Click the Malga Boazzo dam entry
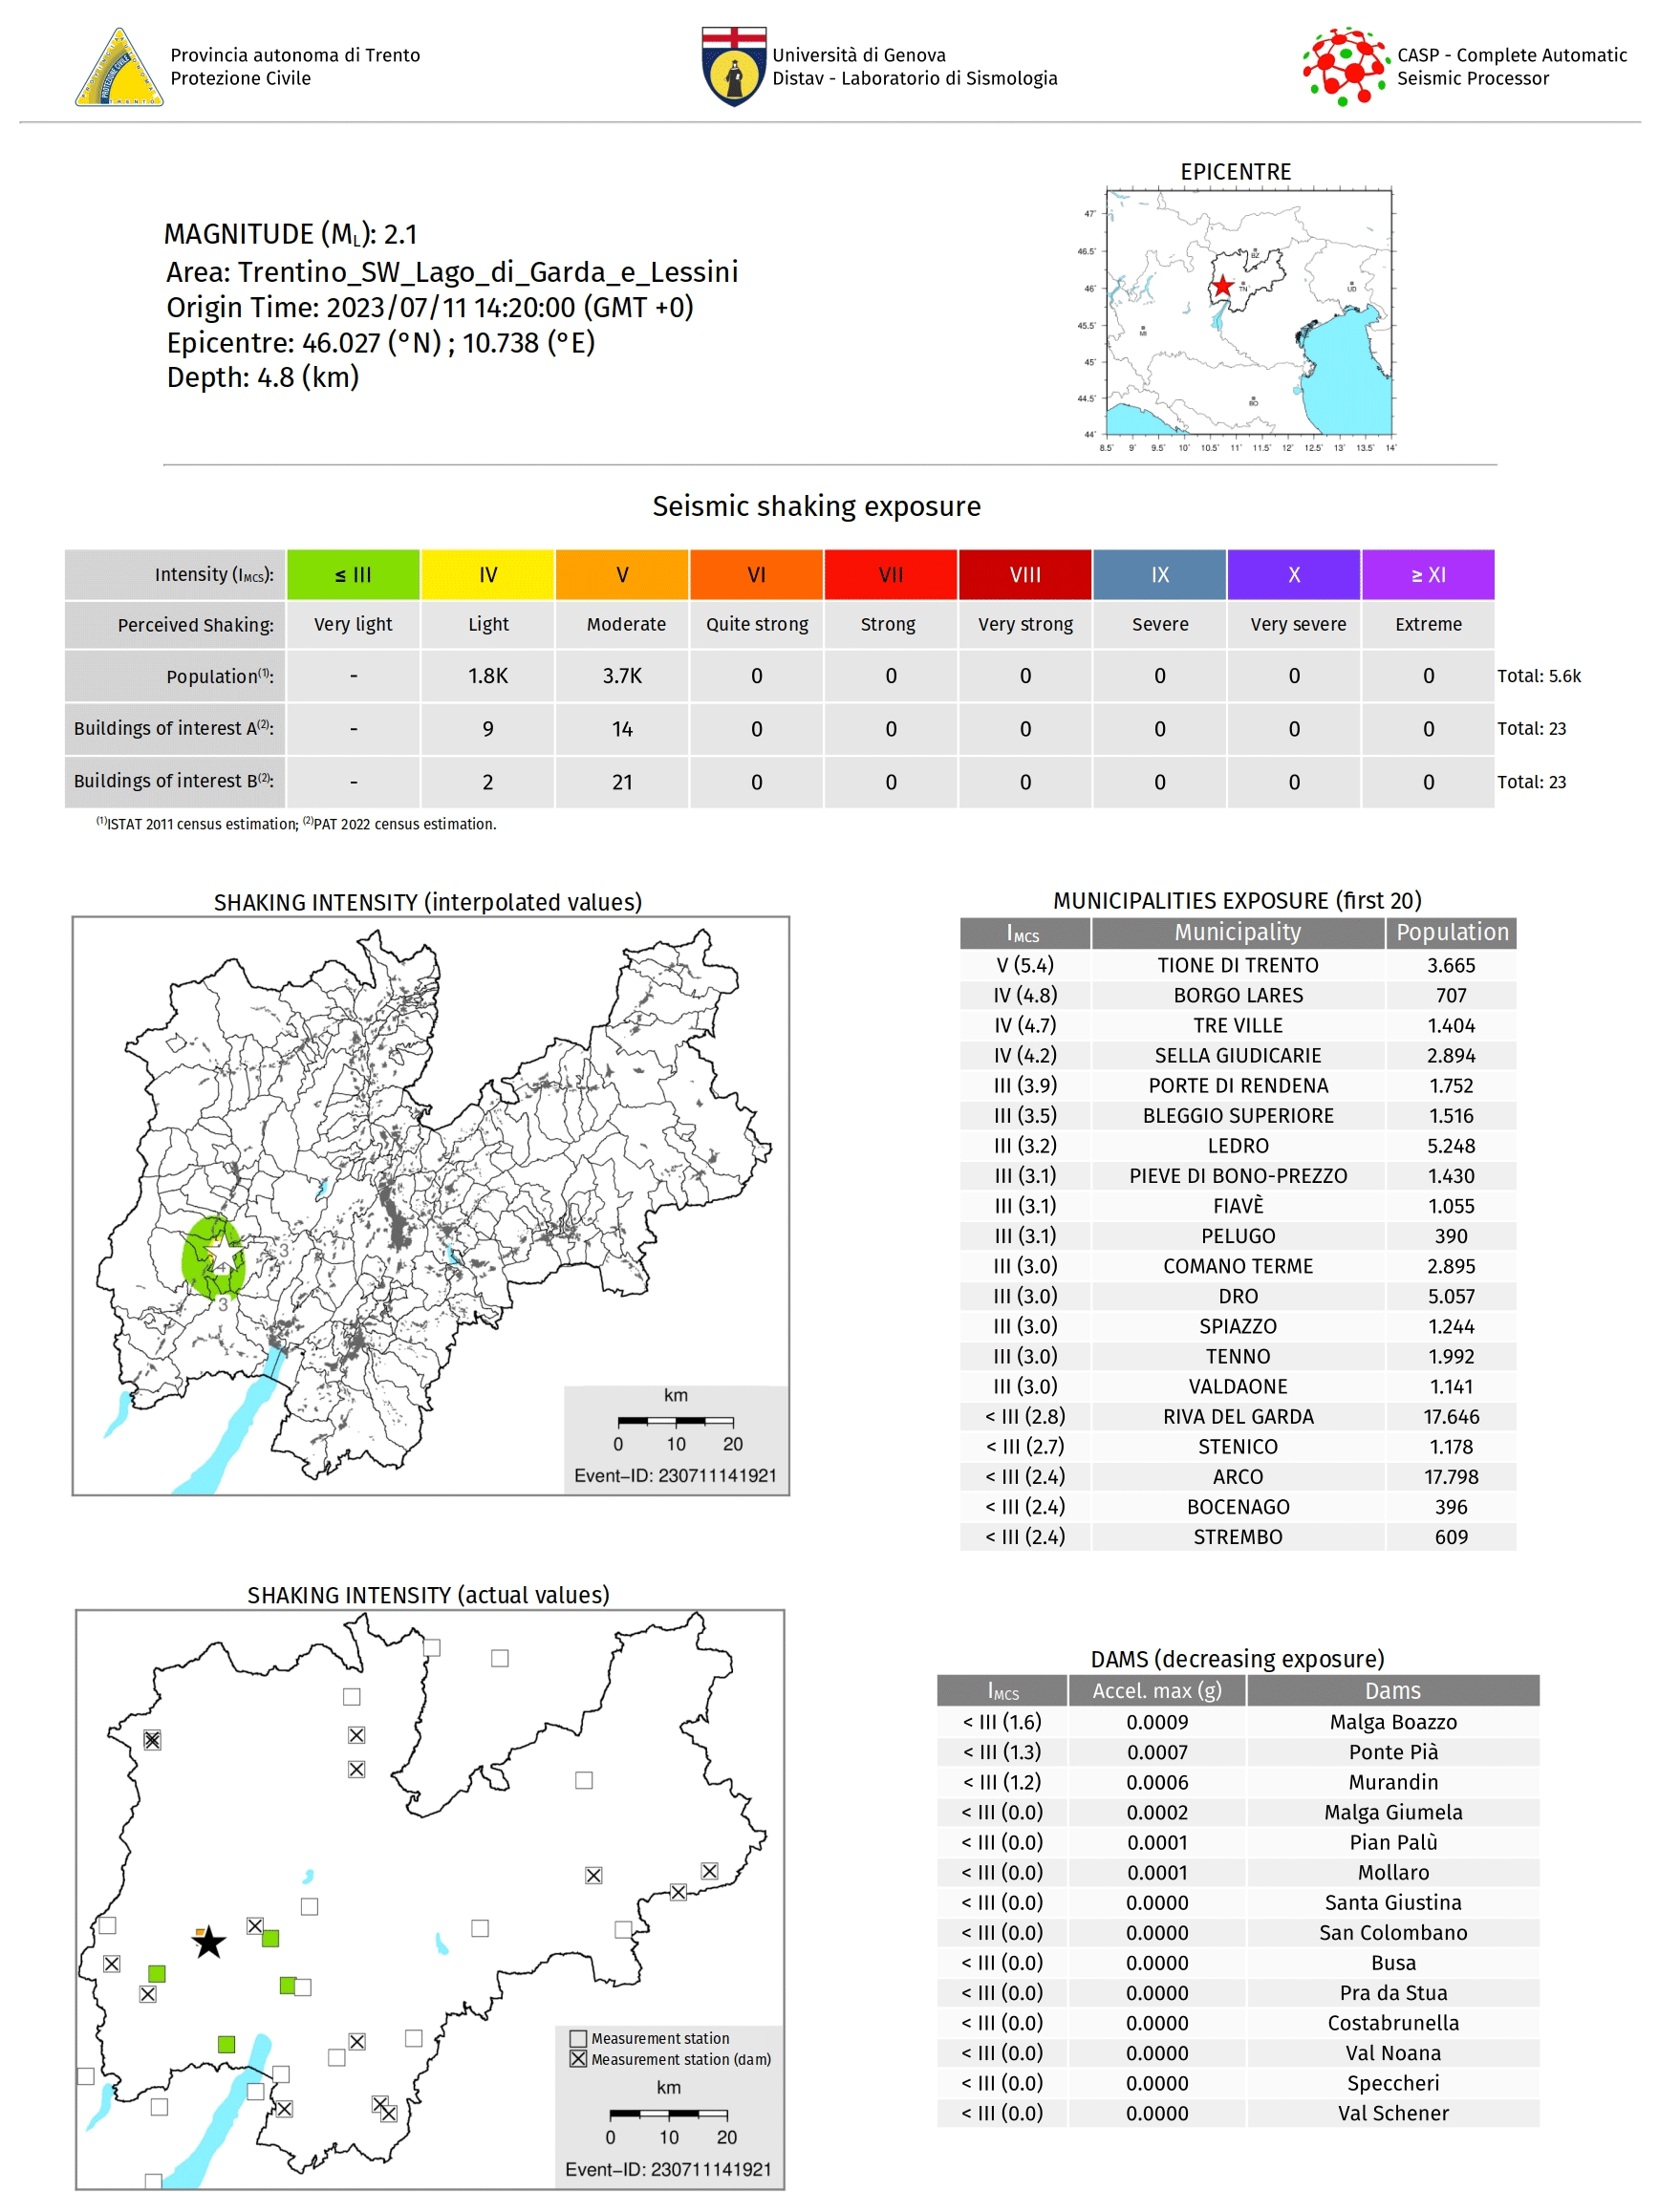The width and height of the screenshot is (1659, 2212). 1392,1722
